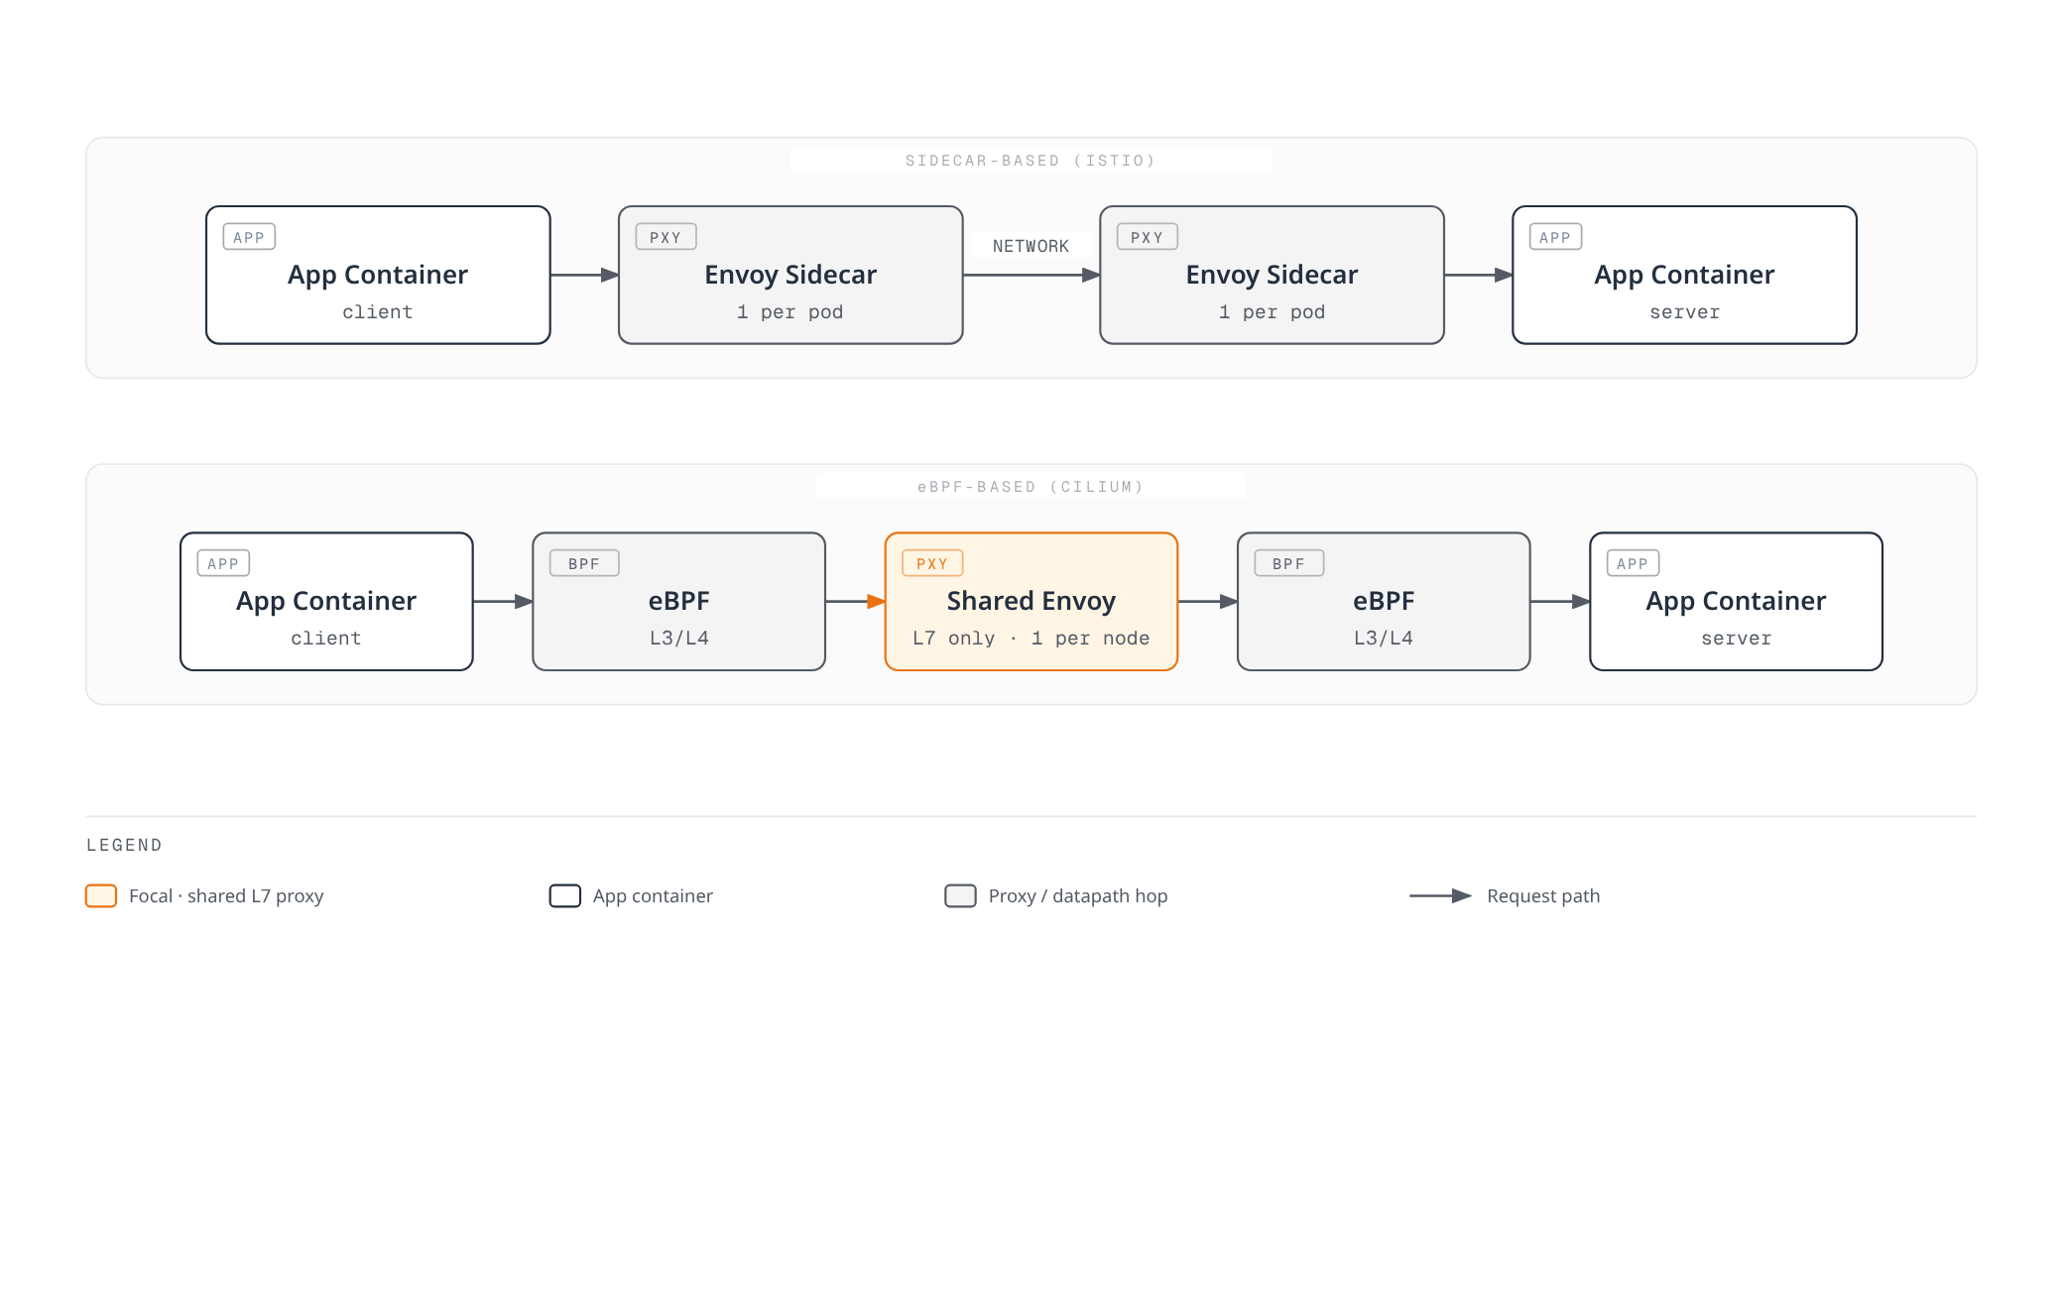
Task: Click the PXY badge on second Envoy Sidecar
Action: 1147,237
